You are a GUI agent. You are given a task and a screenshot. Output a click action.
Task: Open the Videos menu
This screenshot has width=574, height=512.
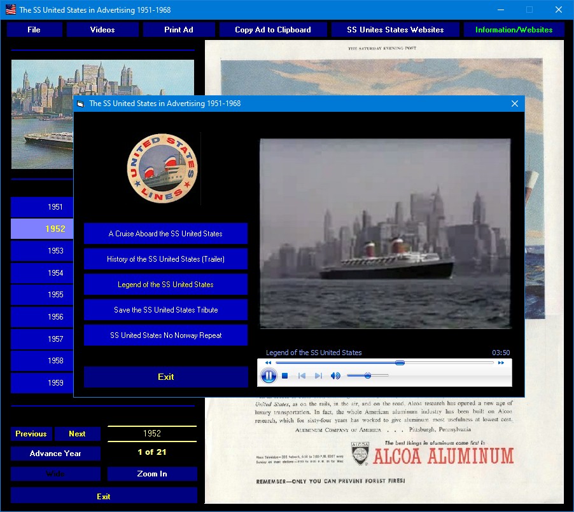click(102, 30)
